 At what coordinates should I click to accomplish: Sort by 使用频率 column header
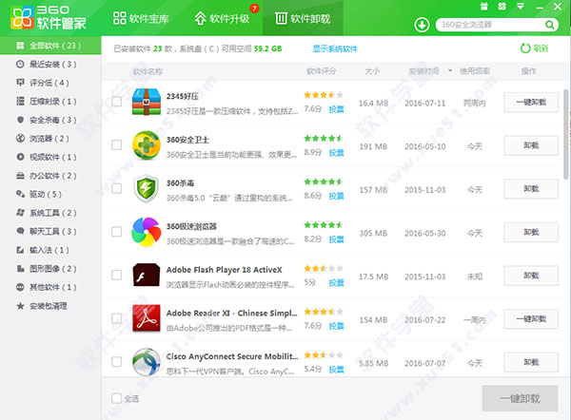(x=475, y=71)
